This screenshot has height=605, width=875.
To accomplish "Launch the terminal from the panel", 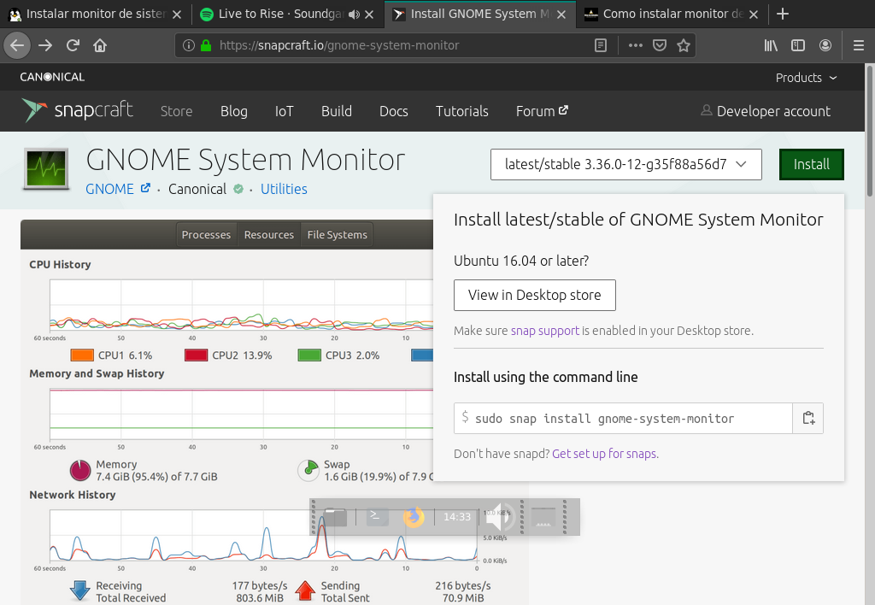I will [x=377, y=517].
